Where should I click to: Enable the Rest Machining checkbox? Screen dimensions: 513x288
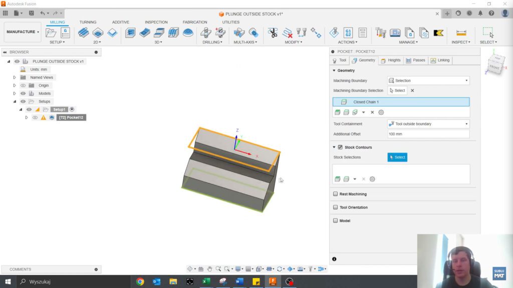pyautogui.click(x=335, y=194)
